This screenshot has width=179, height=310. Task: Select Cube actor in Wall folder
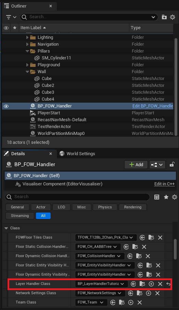tap(47, 79)
